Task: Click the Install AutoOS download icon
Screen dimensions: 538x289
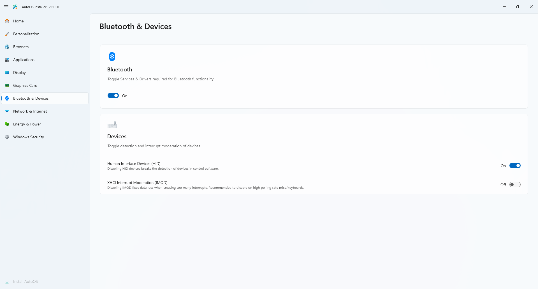Action: point(7,281)
